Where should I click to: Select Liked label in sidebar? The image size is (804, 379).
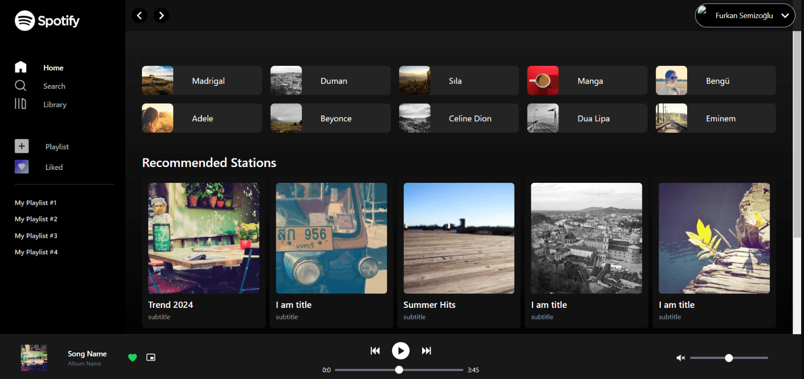pos(54,167)
